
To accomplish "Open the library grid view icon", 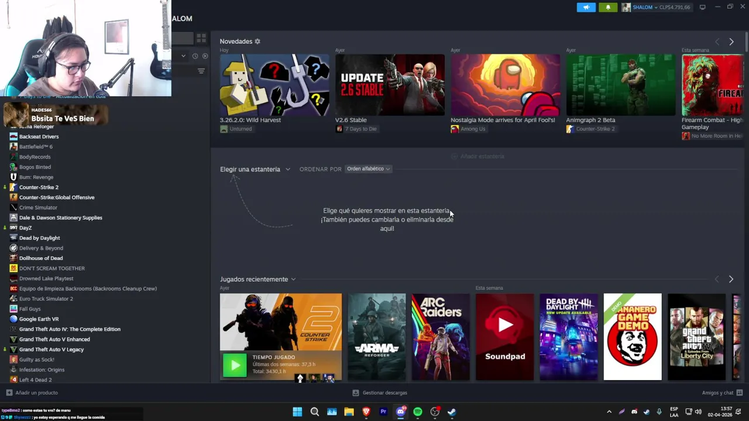I will [x=201, y=38].
